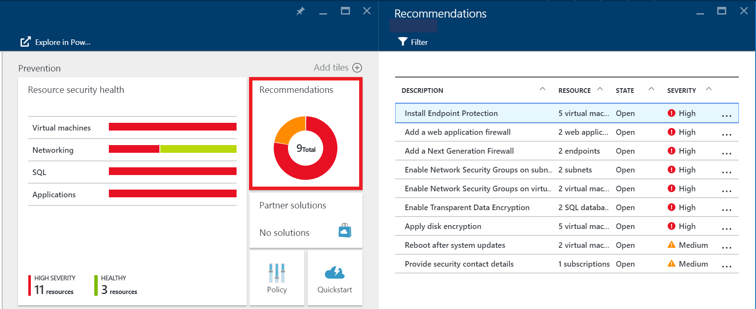Click Medium warning icon on Reboot after system updates
The height and width of the screenshot is (309, 756).
(x=672, y=245)
